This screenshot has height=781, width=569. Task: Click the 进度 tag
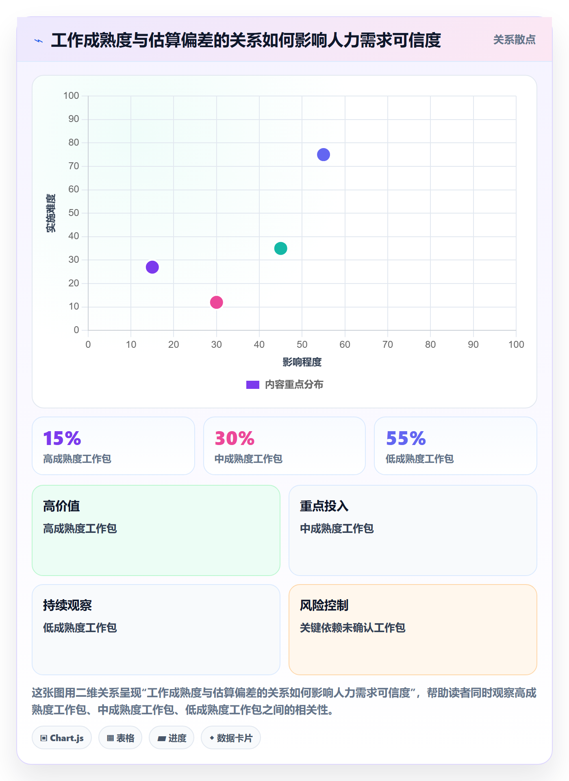click(172, 738)
